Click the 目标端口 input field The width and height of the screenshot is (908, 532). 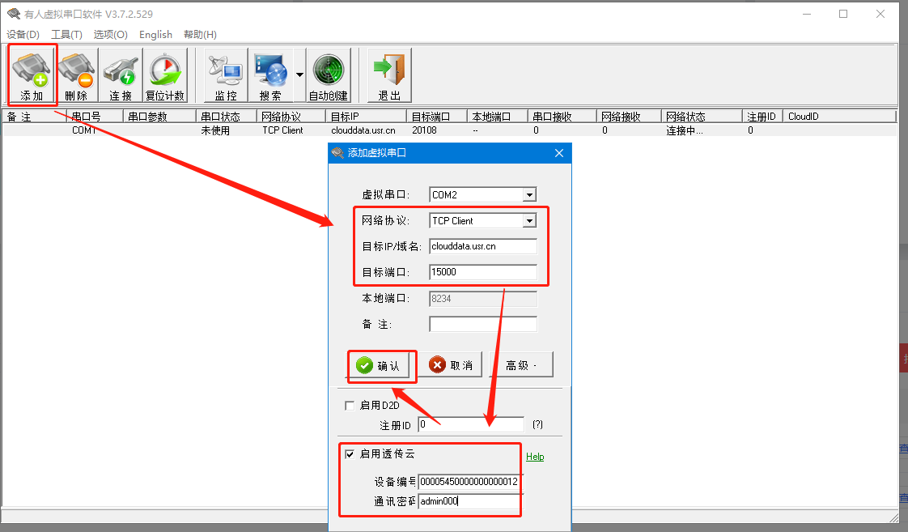click(482, 272)
